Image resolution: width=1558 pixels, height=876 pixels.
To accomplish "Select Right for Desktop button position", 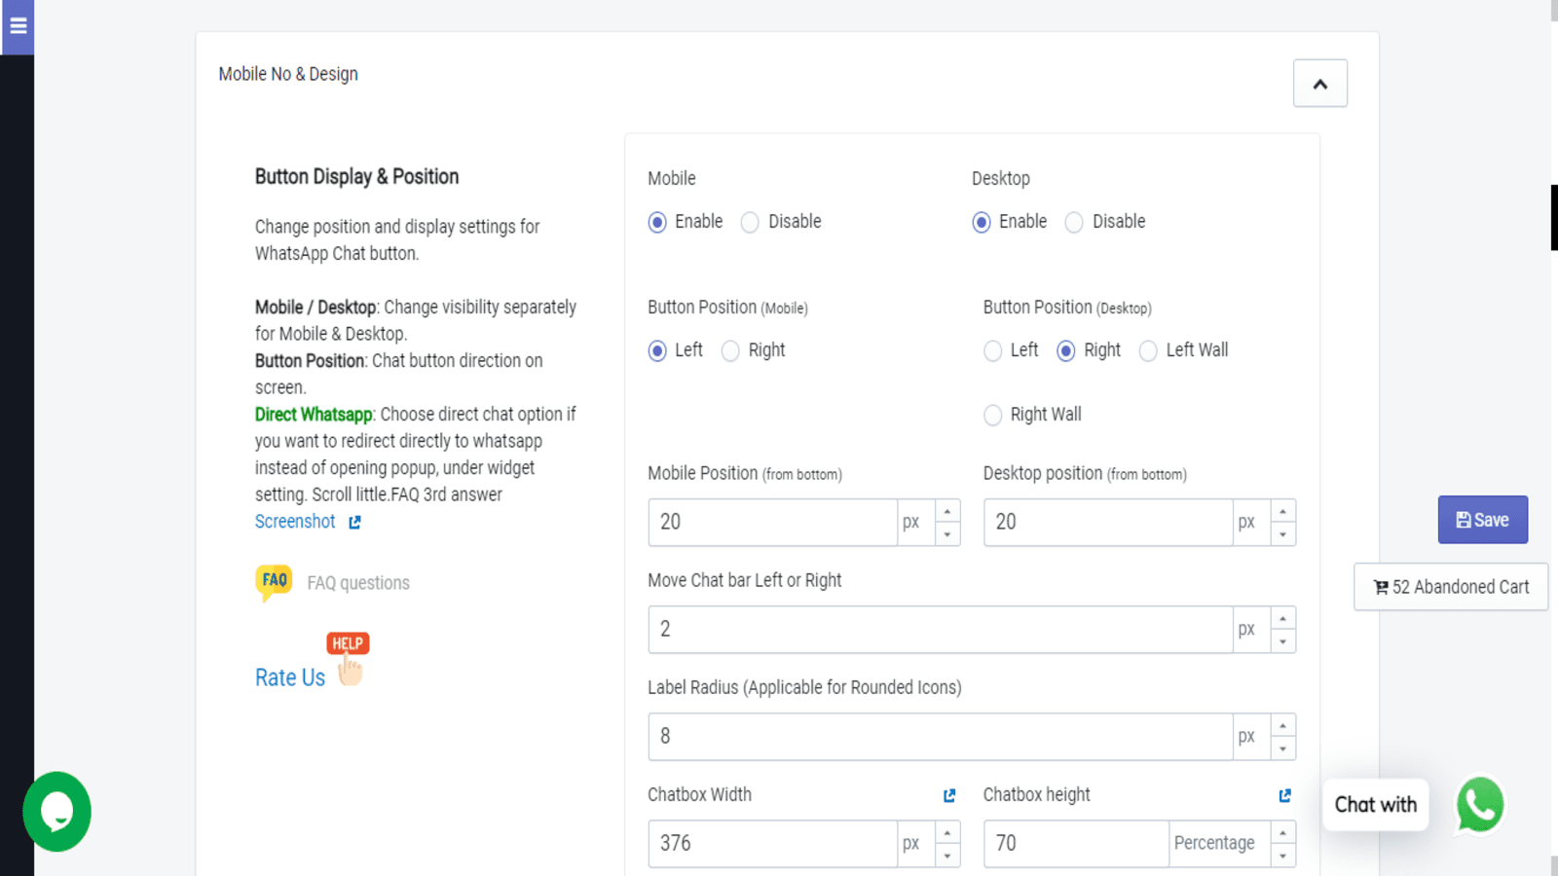I will 1066,350.
